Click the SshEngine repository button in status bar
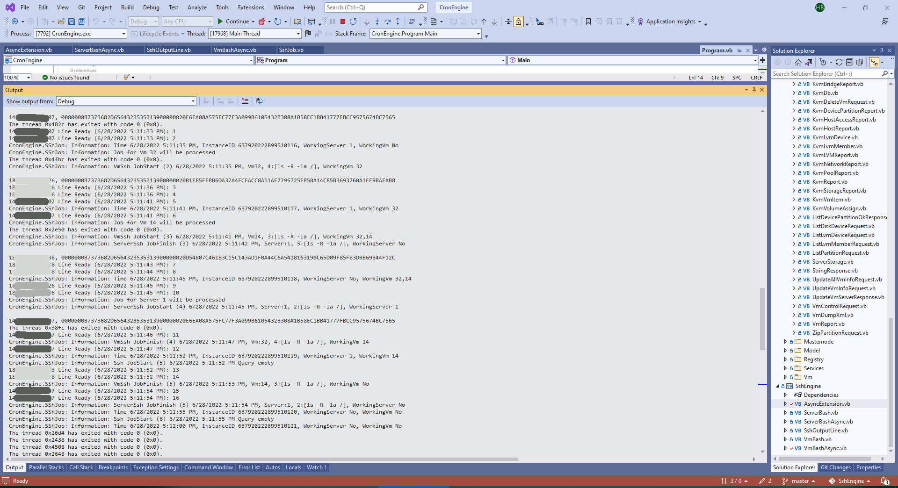The height and width of the screenshot is (488, 898). pos(849,481)
